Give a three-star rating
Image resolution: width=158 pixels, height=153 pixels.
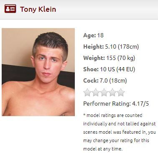(x=104, y=92)
